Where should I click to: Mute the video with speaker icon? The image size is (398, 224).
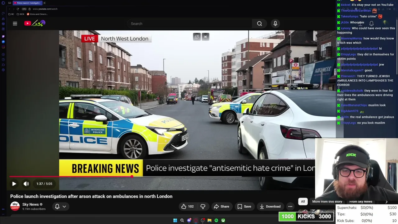(x=26, y=184)
